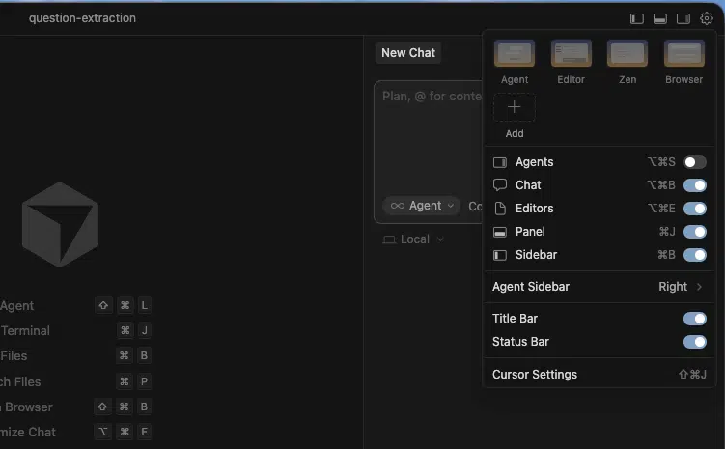Click the Agent shortcut row on welcome screen
This screenshot has height=449, width=725.
pyautogui.click(x=76, y=306)
